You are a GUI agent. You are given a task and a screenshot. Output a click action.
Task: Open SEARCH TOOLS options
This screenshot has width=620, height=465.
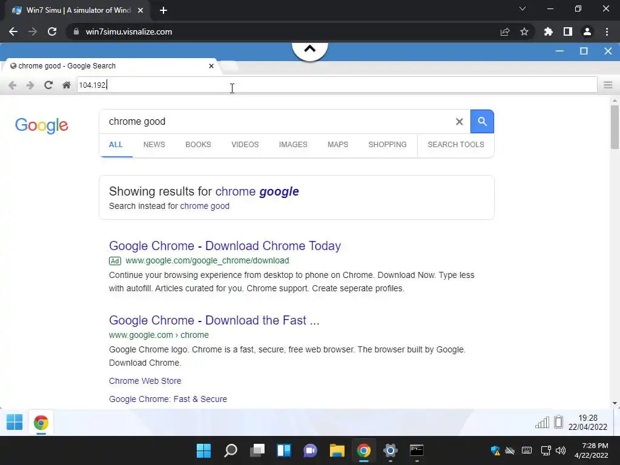pyautogui.click(x=456, y=145)
